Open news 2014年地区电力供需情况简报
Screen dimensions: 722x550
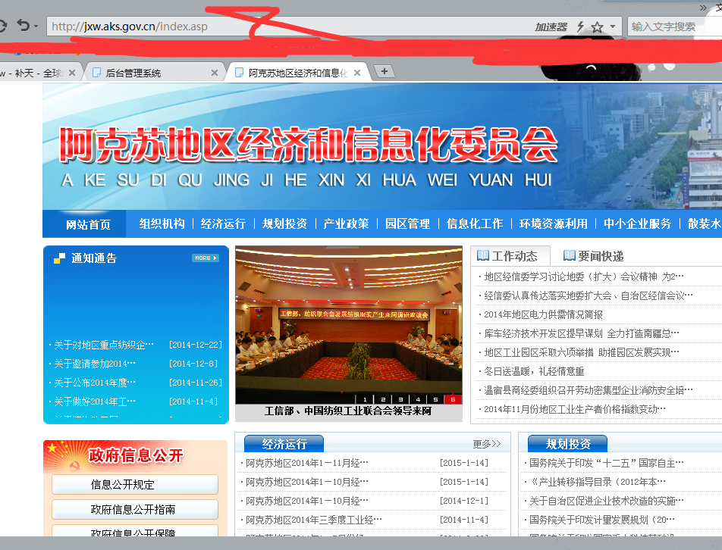click(543, 314)
